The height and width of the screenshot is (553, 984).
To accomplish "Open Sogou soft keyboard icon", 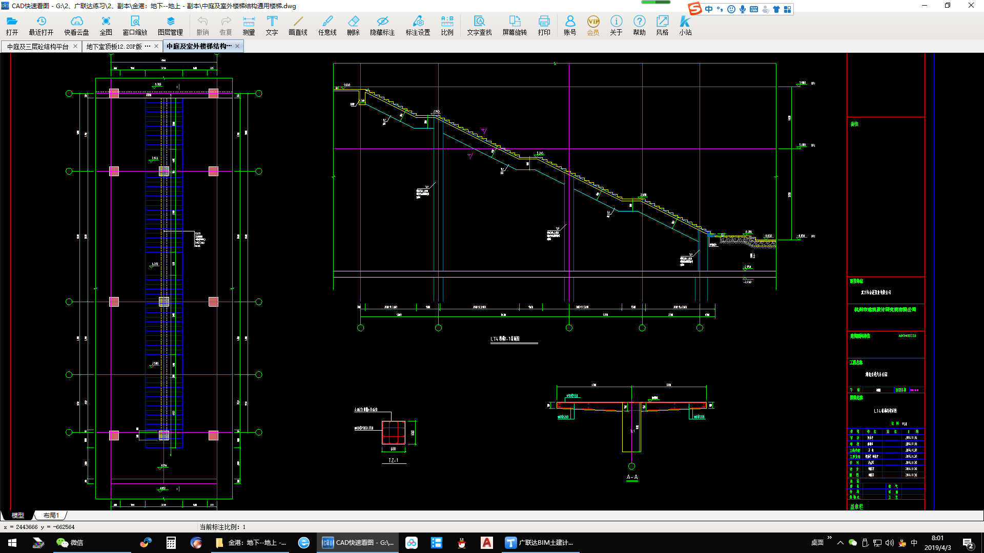I will [x=754, y=9].
